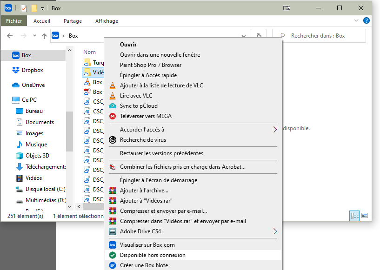380x270 pixels.
Task: Switch to large thumbnails view icon
Action: 365,216
